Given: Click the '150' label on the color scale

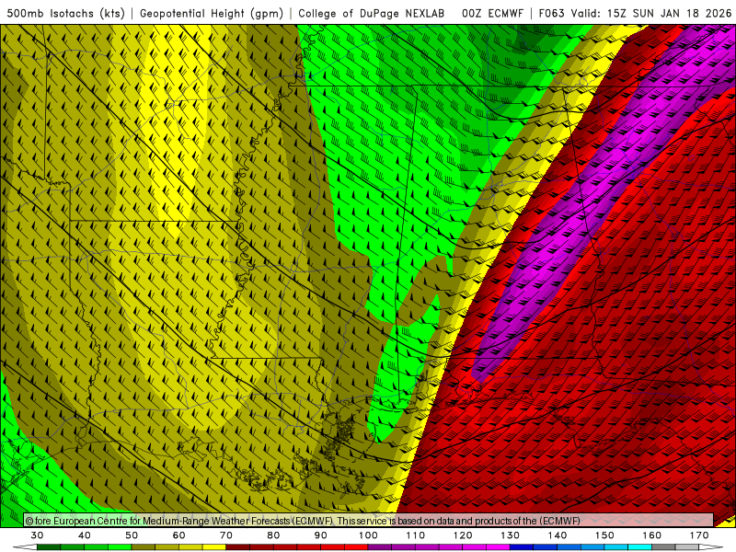Looking at the screenshot, I should 604,535.
